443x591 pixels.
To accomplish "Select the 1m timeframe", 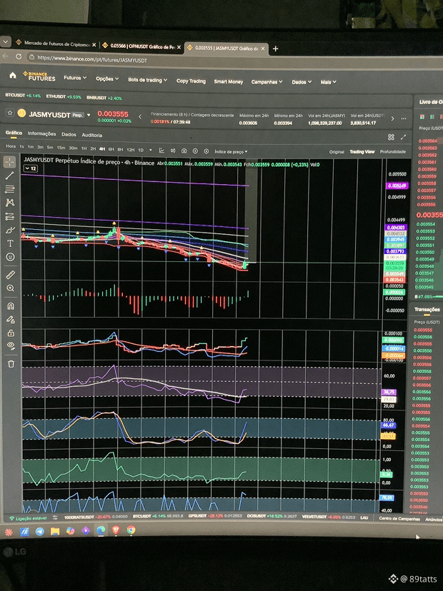I will (x=31, y=146).
